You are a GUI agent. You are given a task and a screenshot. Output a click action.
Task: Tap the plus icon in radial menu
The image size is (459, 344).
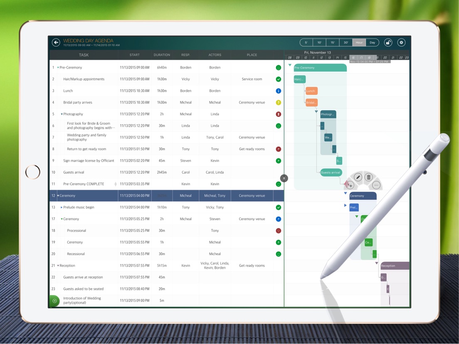point(350,185)
